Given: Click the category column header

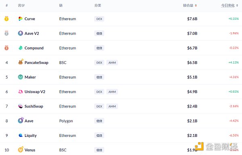Looking at the screenshot, I should (x=98, y=6).
